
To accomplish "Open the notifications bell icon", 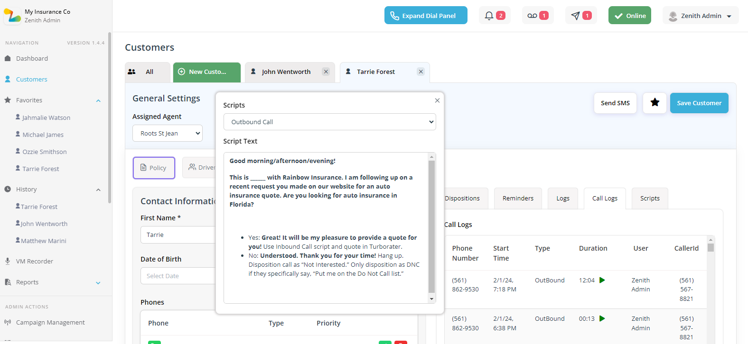I will click(x=489, y=16).
